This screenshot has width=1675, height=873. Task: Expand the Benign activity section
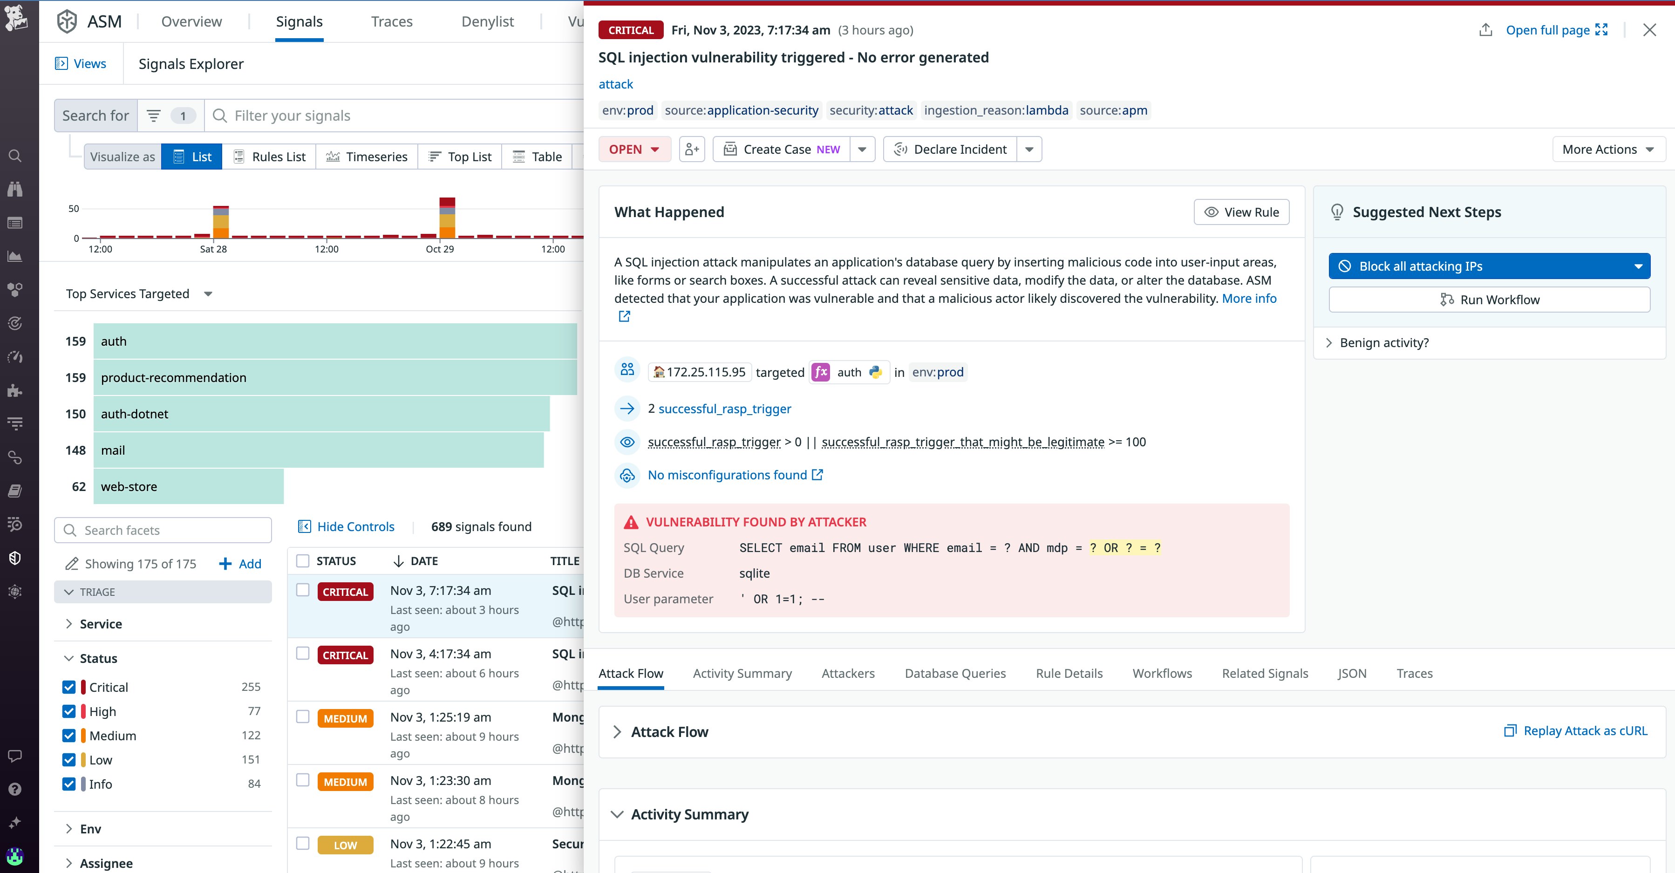tap(1384, 343)
